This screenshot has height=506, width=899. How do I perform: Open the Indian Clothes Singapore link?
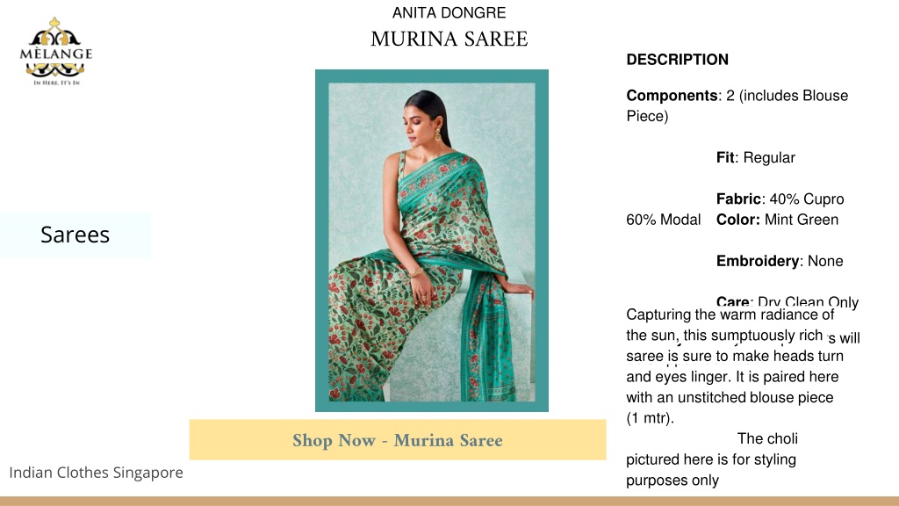pyautogui.click(x=96, y=472)
